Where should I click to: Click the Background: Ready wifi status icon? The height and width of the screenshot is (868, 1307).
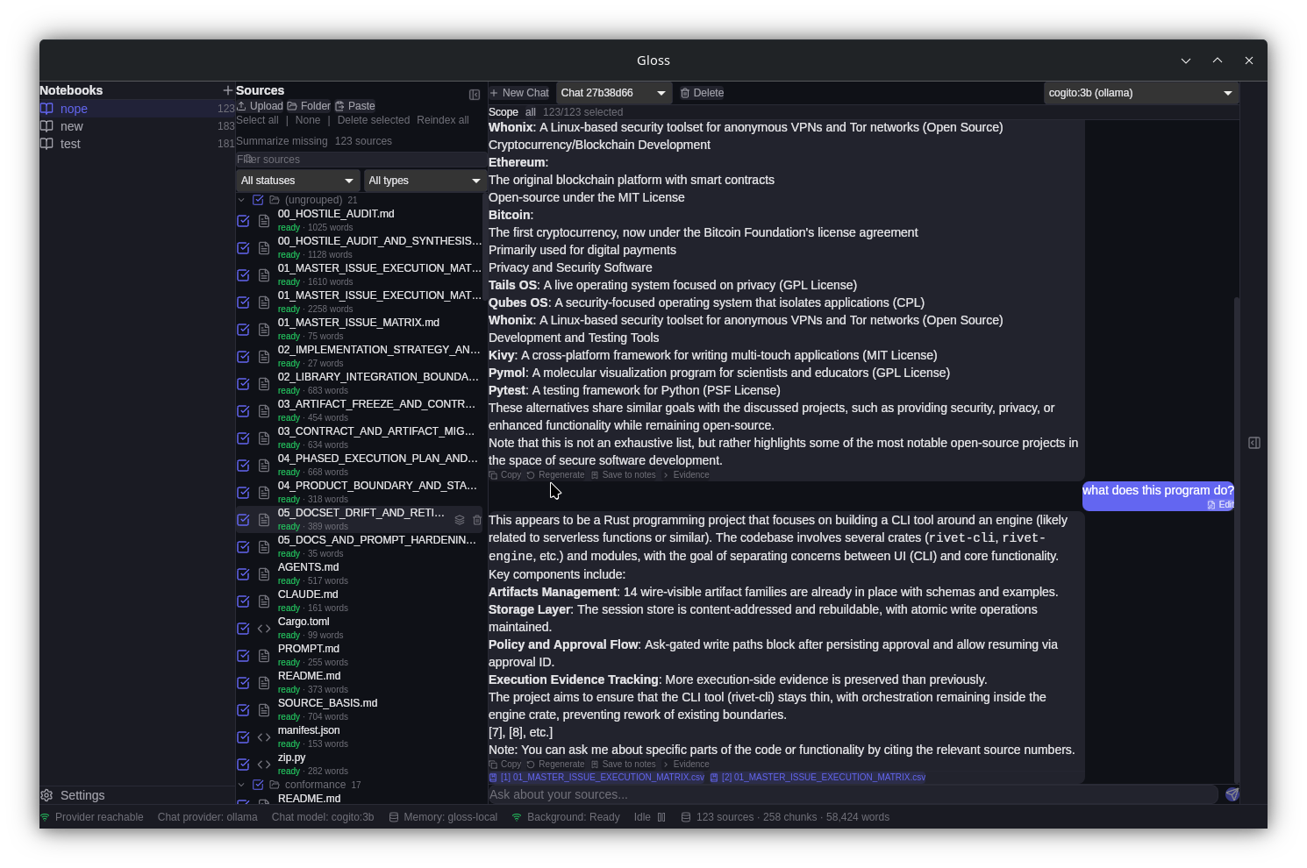point(517,817)
